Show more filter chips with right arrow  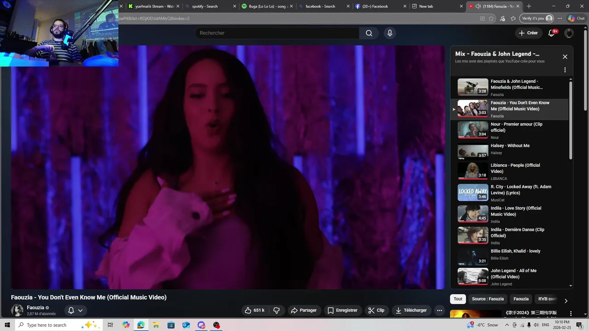coord(566,301)
